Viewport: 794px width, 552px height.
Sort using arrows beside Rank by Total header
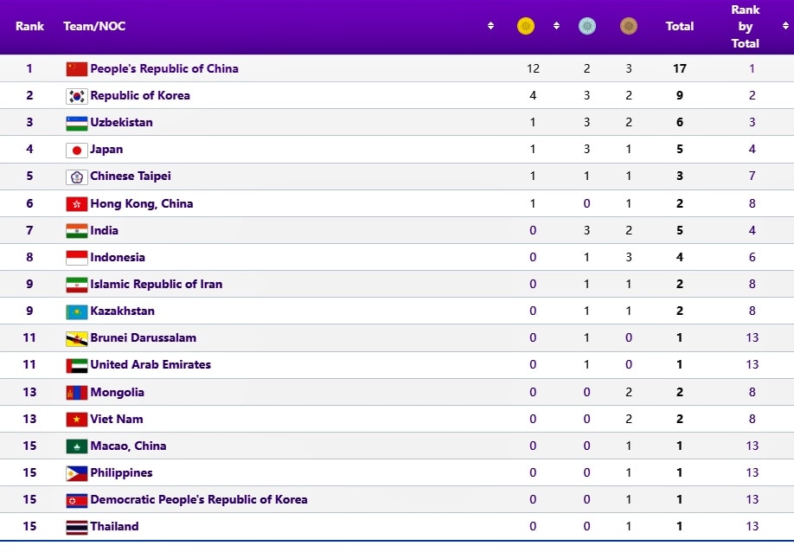785,26
